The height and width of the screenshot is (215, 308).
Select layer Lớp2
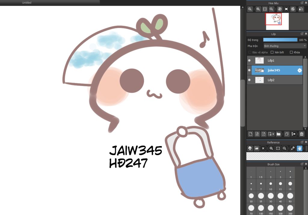(275, 80)
